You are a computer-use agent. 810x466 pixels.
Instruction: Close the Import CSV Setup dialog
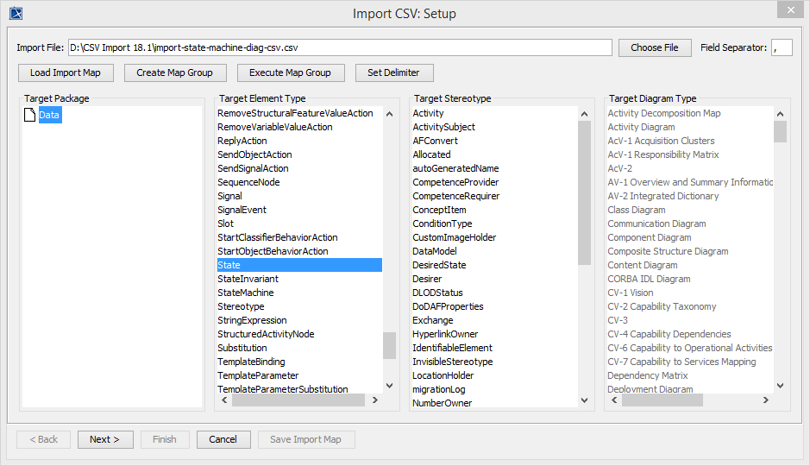[x=788, y=10]
